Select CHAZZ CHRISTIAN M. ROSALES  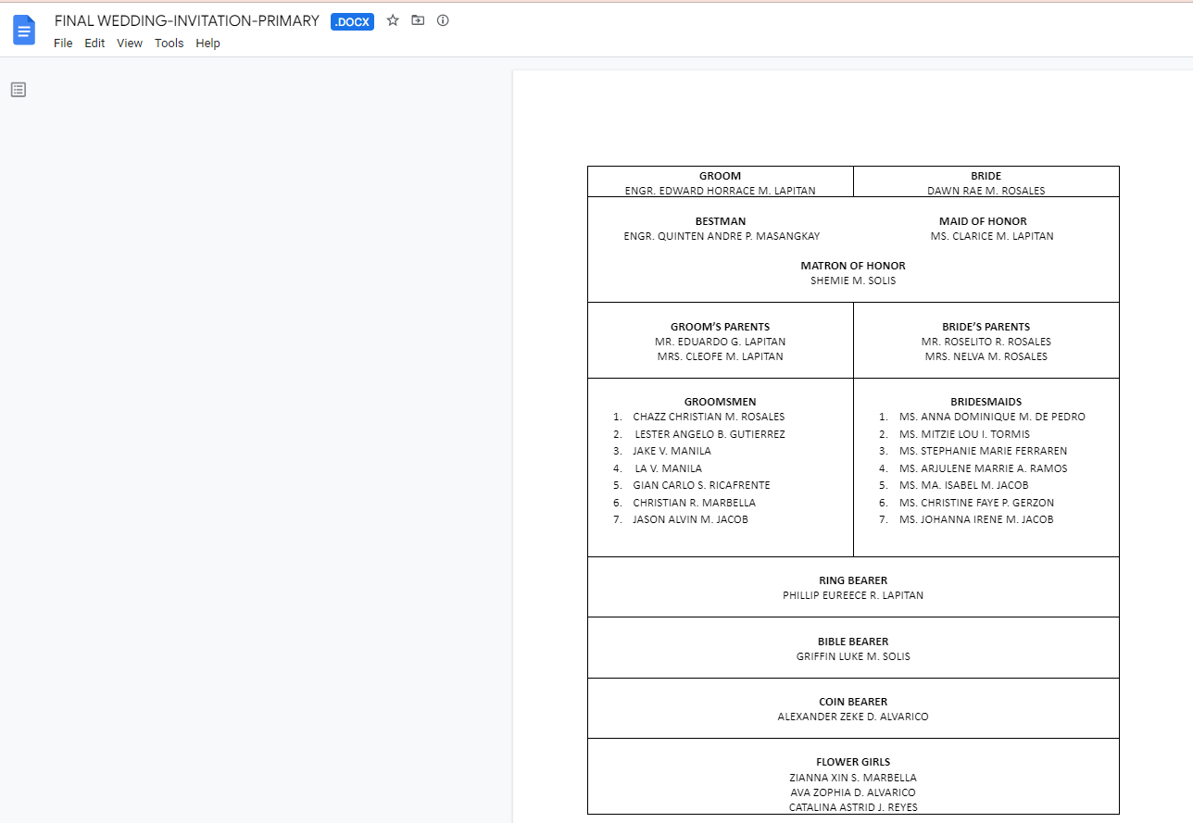pyautogui.click(x=709, y=417)
